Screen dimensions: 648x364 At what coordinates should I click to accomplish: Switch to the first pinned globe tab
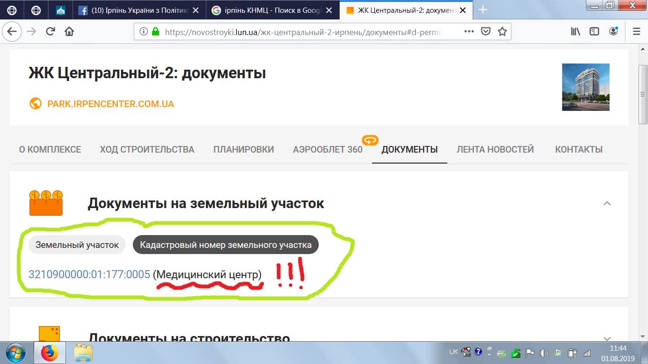coord(12,10)
